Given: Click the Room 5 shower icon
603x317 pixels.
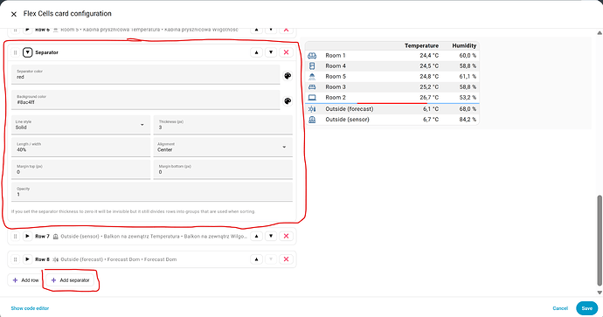Looking at the screenshot, I should point(312,77).
